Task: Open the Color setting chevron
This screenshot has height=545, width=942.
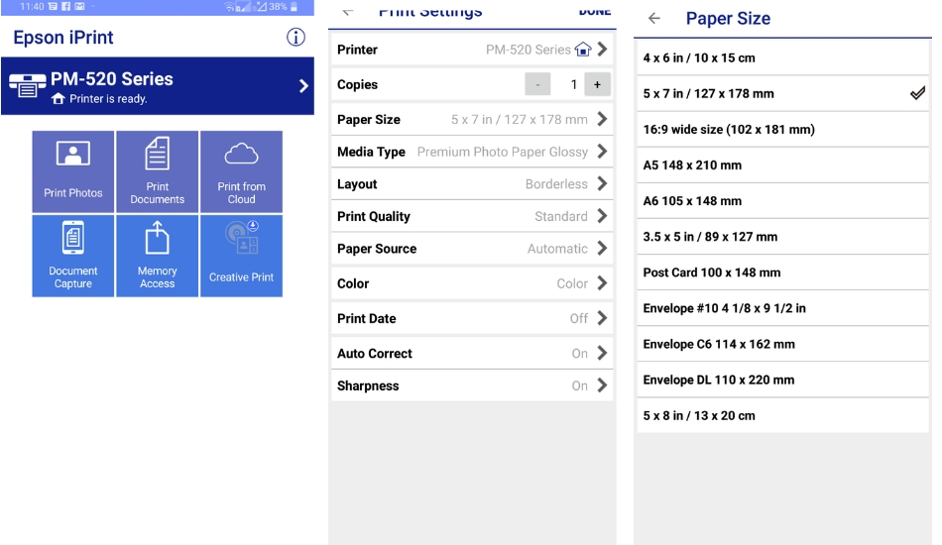Action: click(x=603, y=283)
